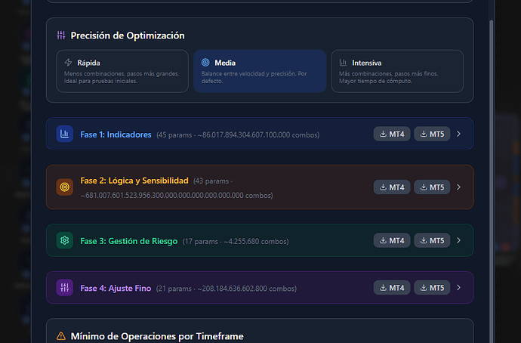This screenshot has height=343, width=521.
Task: Select the Intensiva precision option
Action: coord(397,71)
